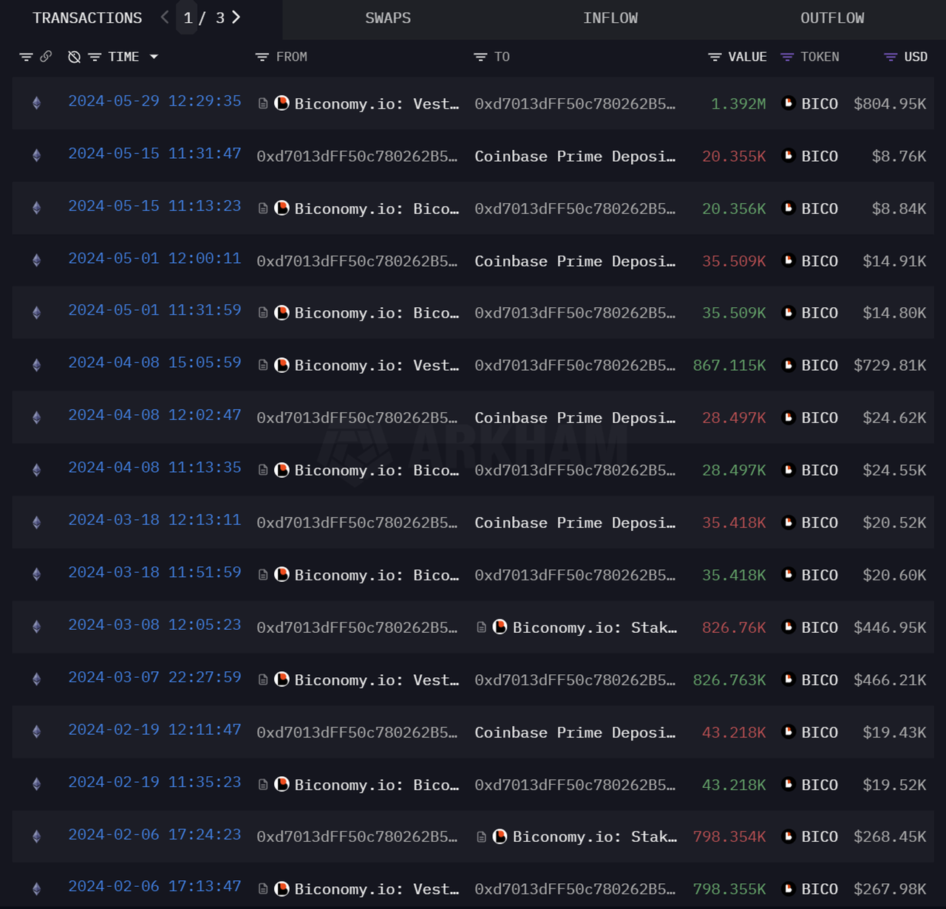Go to next transactions page
Image resolution: width=946 pixels, height=909 pixels.
point(236,18)
